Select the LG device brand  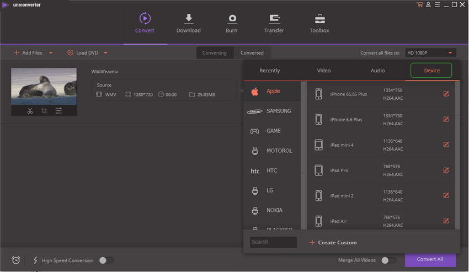272,190
